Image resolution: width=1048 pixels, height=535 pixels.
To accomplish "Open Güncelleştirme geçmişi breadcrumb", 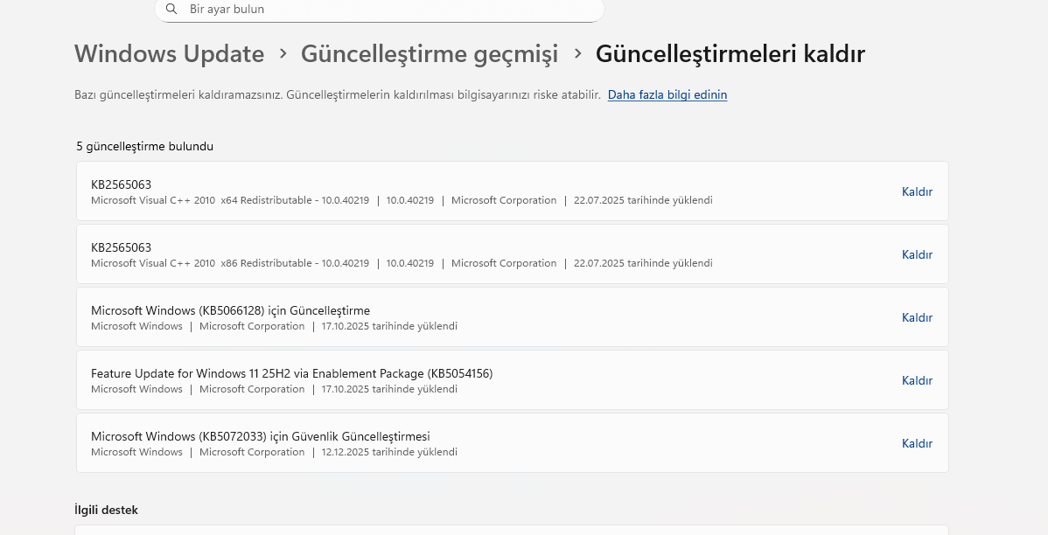I will pyautogui.click(x=430, y=53).
